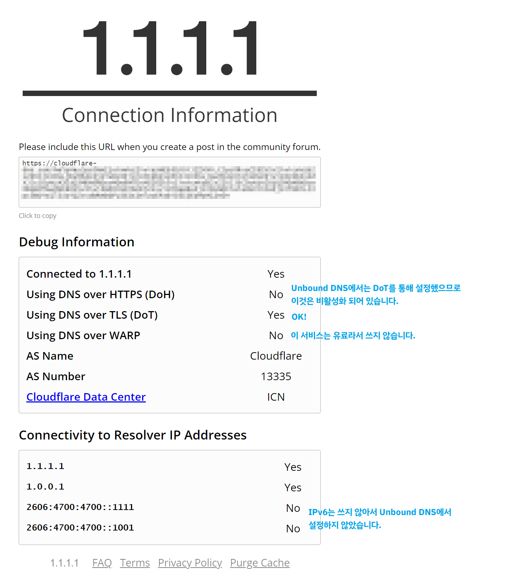Click the 'Click to copy' caption
This screenshot has height=569, width=509.
click(x=37, y=215)
